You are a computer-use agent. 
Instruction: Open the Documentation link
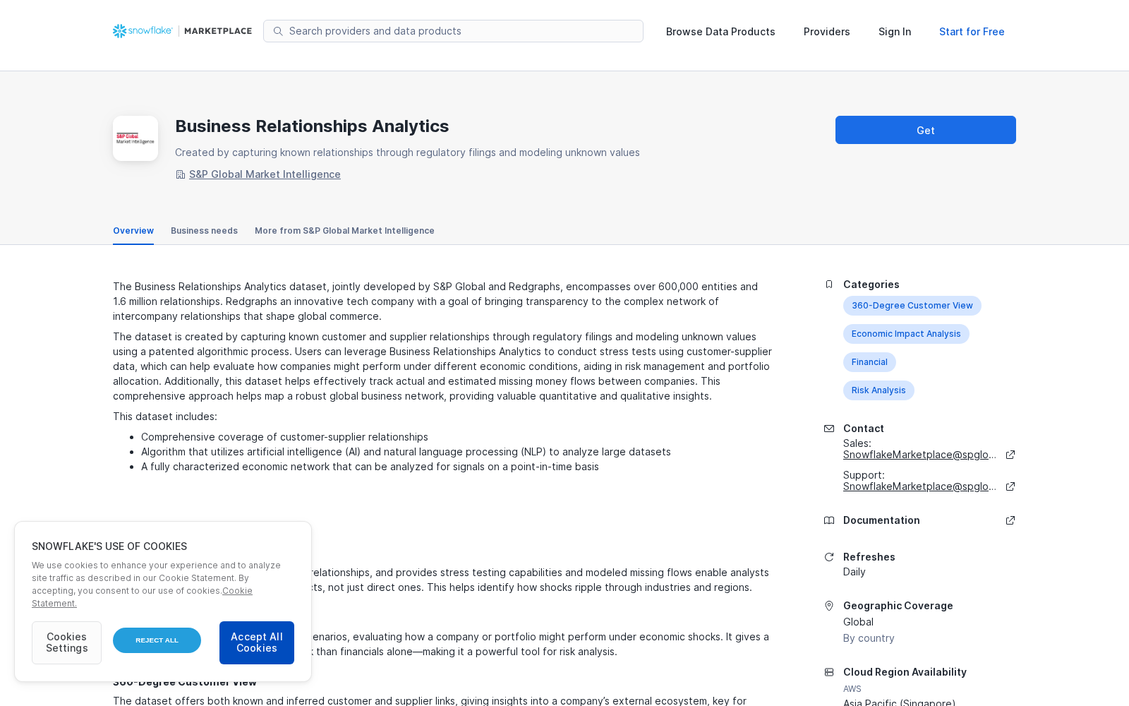tap(881, 520)
